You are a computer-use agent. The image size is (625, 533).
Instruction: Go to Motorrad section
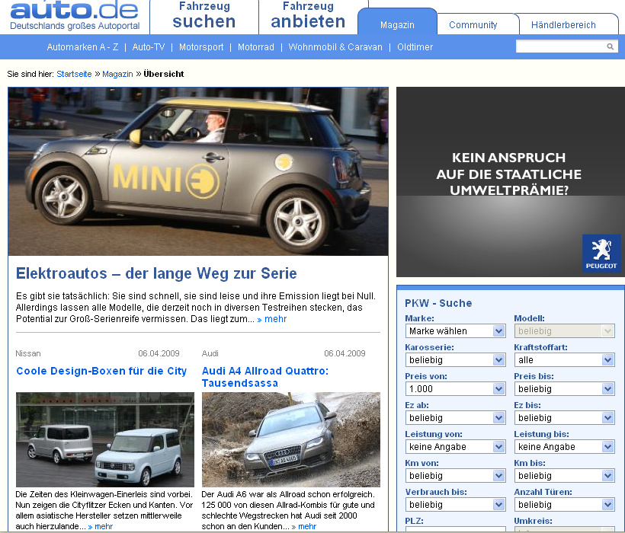[x=256, y=47]
